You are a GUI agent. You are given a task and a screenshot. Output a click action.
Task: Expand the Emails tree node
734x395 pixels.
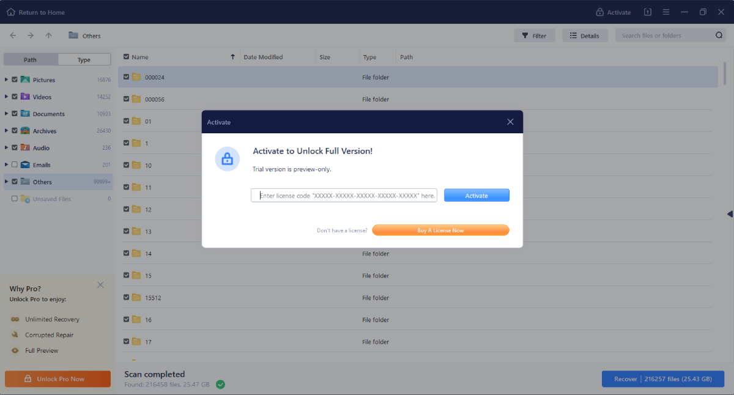(x=7, y=164)
